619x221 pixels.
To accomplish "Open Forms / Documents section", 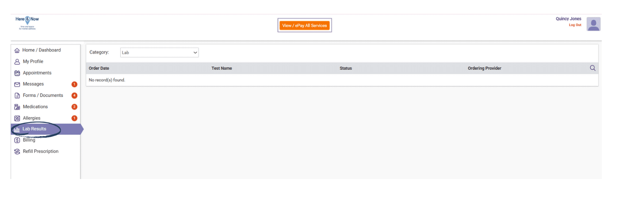I will point(43,95).
